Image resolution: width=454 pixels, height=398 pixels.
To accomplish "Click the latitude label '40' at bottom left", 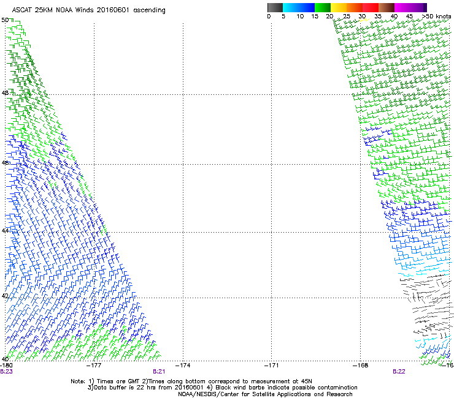I will [5, 359].
